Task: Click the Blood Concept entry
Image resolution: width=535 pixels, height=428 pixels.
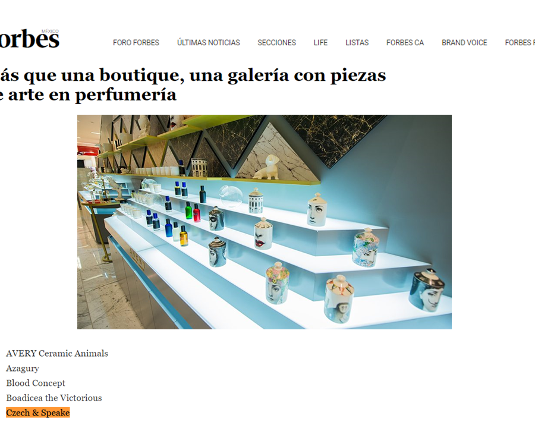Action: coord(36,383)
